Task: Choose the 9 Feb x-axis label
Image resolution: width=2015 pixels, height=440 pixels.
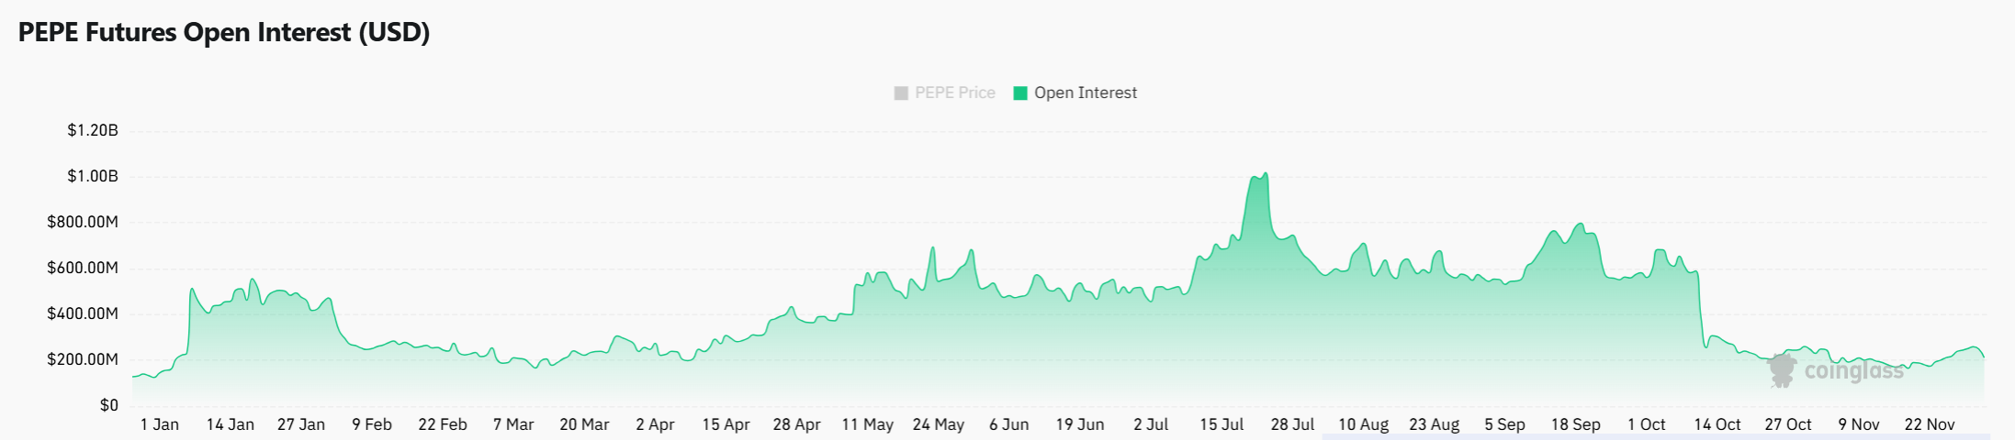Action: point(372,424)
